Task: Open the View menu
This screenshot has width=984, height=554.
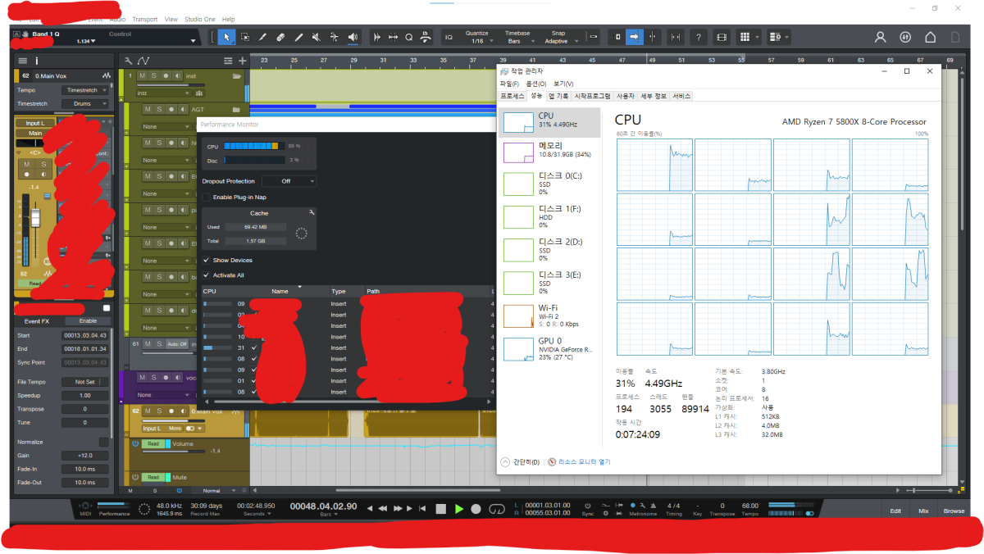Action: click(171, 19)
